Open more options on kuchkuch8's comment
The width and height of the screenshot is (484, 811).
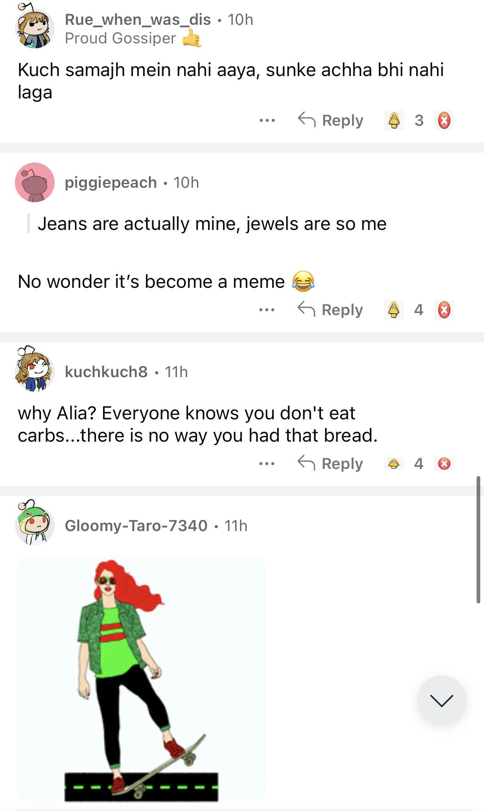[x=267, y=464]
